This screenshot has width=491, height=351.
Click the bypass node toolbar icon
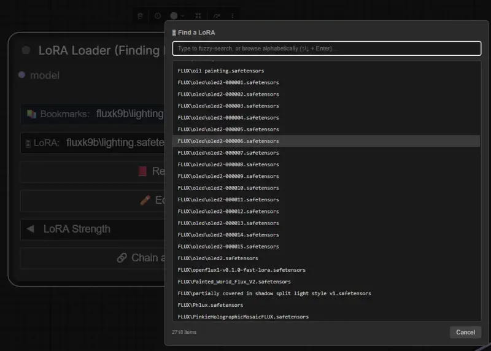pyautogui.click(x=217, y=16)
